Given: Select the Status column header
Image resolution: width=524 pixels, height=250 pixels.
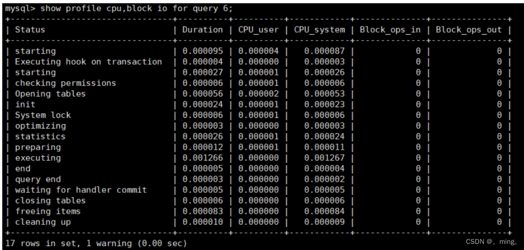Looking at the screenshot, I should click(30, 30).
